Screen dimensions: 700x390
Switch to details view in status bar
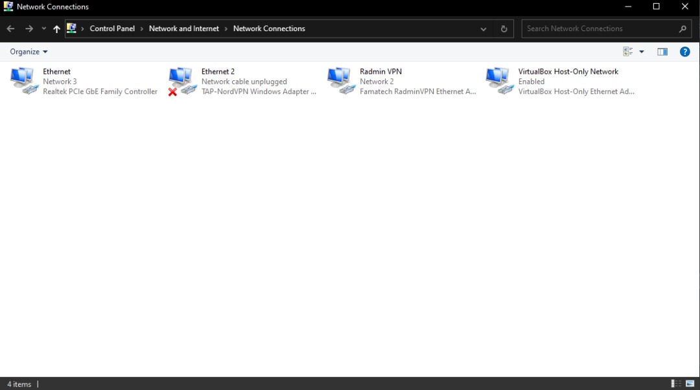[676, 384]
